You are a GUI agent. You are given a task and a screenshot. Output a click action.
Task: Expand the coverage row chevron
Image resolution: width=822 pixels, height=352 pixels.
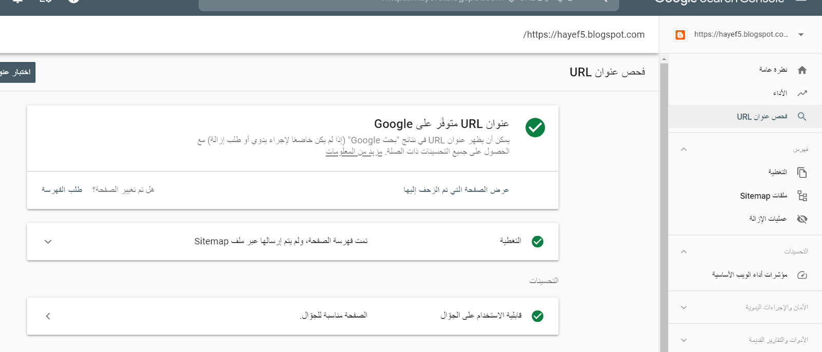tap(48, 242)
